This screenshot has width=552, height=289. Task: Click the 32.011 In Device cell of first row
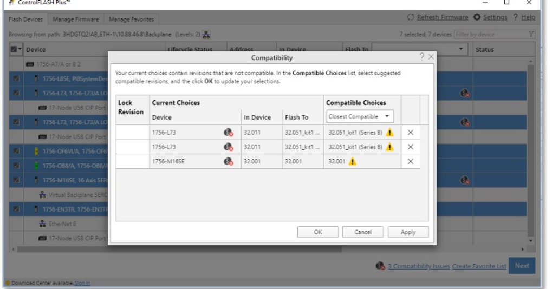click(262, 133)
